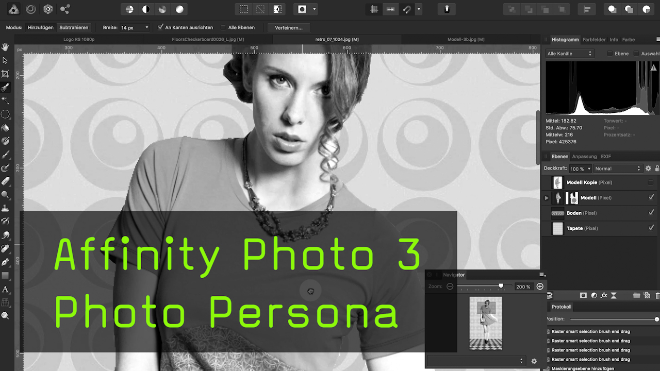Switch to the EXIF tab
Image resolution: width=660 pixels, height=371 pixels.
pyautogui.click(x=606, y=157)
